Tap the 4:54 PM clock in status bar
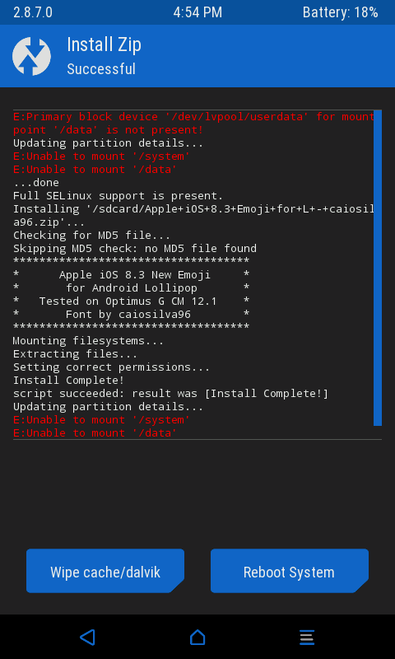The image size is (395, 659). coord(197,12)
